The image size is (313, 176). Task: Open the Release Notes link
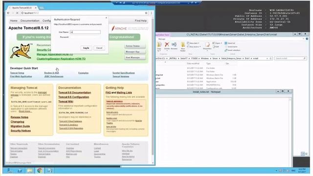pyautogui.click(x=20, y=117)
